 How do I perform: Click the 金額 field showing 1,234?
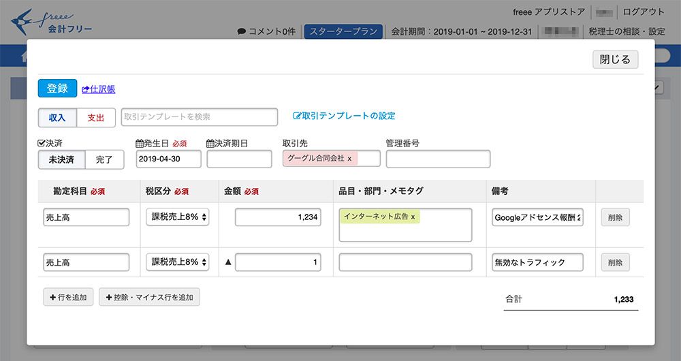point(278,217)
